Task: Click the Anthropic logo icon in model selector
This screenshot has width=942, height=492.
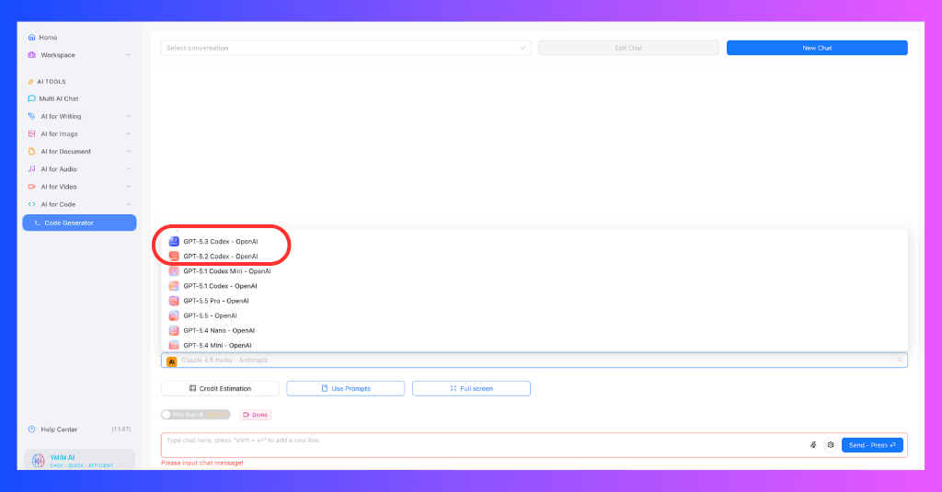Action: (x=172, y=361)
